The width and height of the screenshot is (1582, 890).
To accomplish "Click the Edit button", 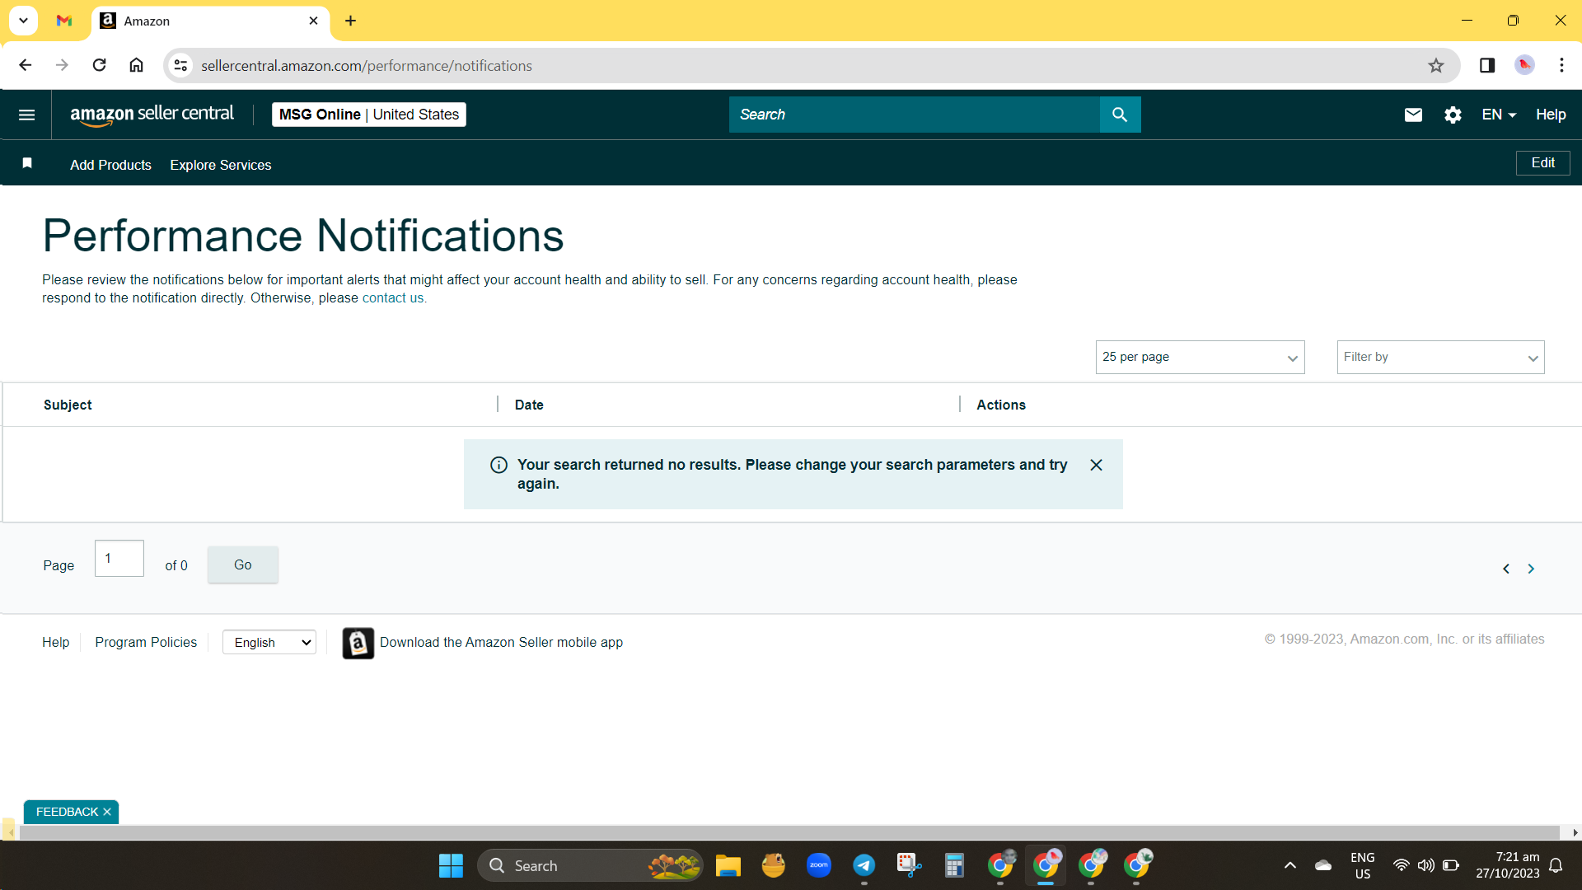I will (1542, 163).
